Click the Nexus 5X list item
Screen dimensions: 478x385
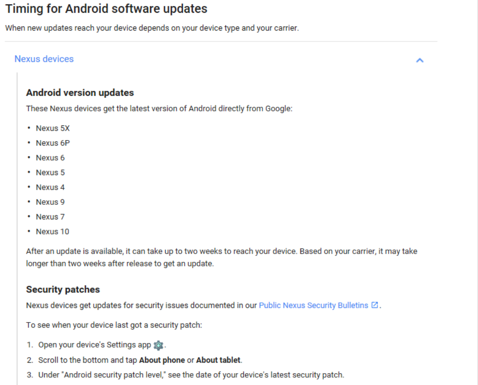point(53,128)
